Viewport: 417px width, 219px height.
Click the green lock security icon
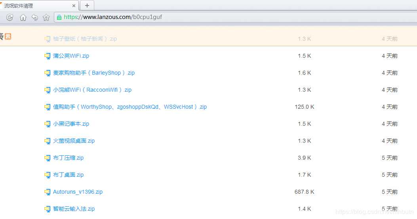point(59,17)
